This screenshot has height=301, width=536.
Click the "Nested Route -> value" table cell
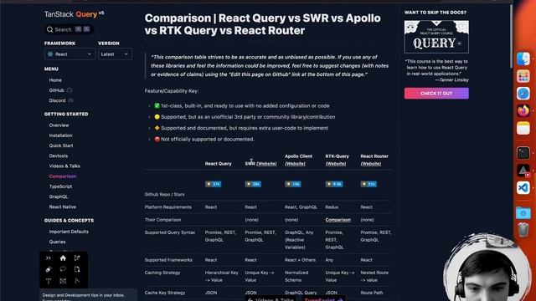tap(374, 277)
